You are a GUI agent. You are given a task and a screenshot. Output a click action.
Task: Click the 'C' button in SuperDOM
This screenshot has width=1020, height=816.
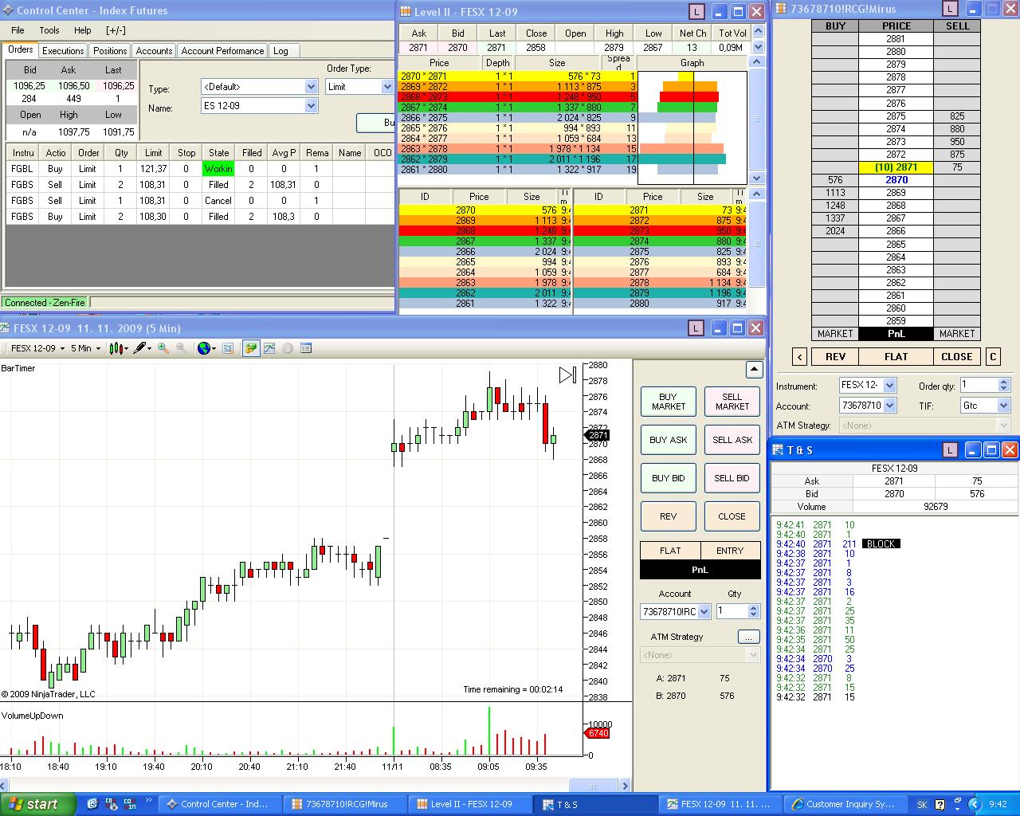coord(993,357)
